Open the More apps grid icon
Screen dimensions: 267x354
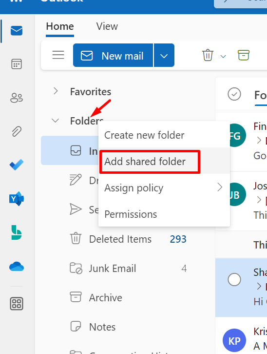(x=17, y=304)
